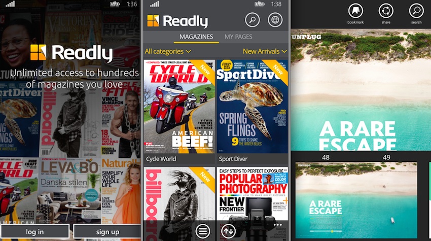
Task: Open the three-dot more options
Action: pos(277,225)
